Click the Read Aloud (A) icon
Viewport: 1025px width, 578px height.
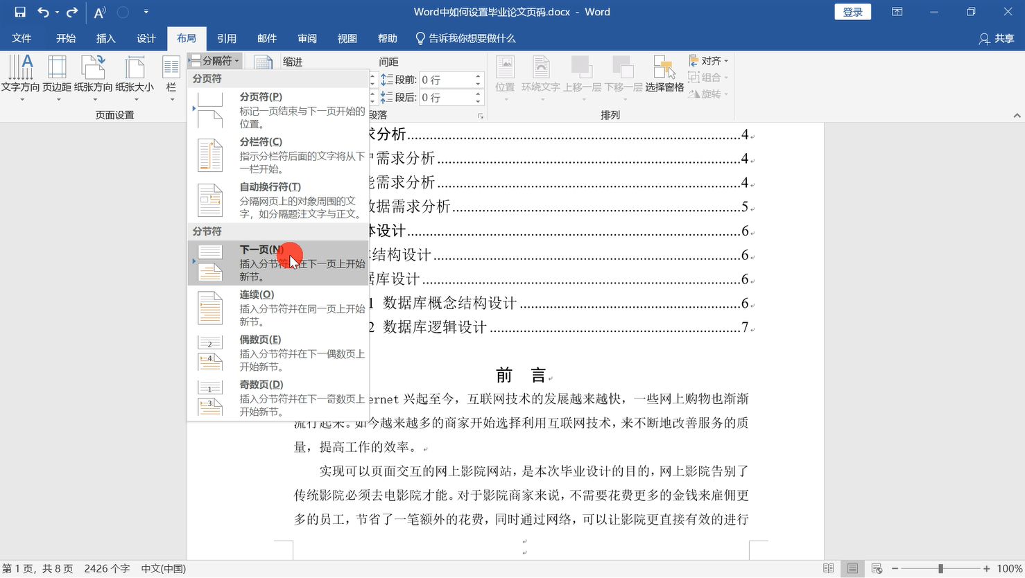(100, 12)
